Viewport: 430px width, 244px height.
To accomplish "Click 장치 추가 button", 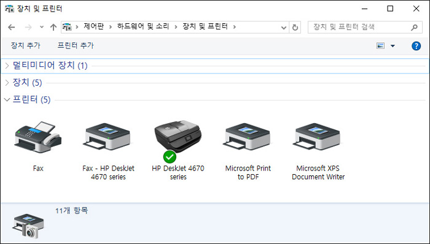I will 26,45.
